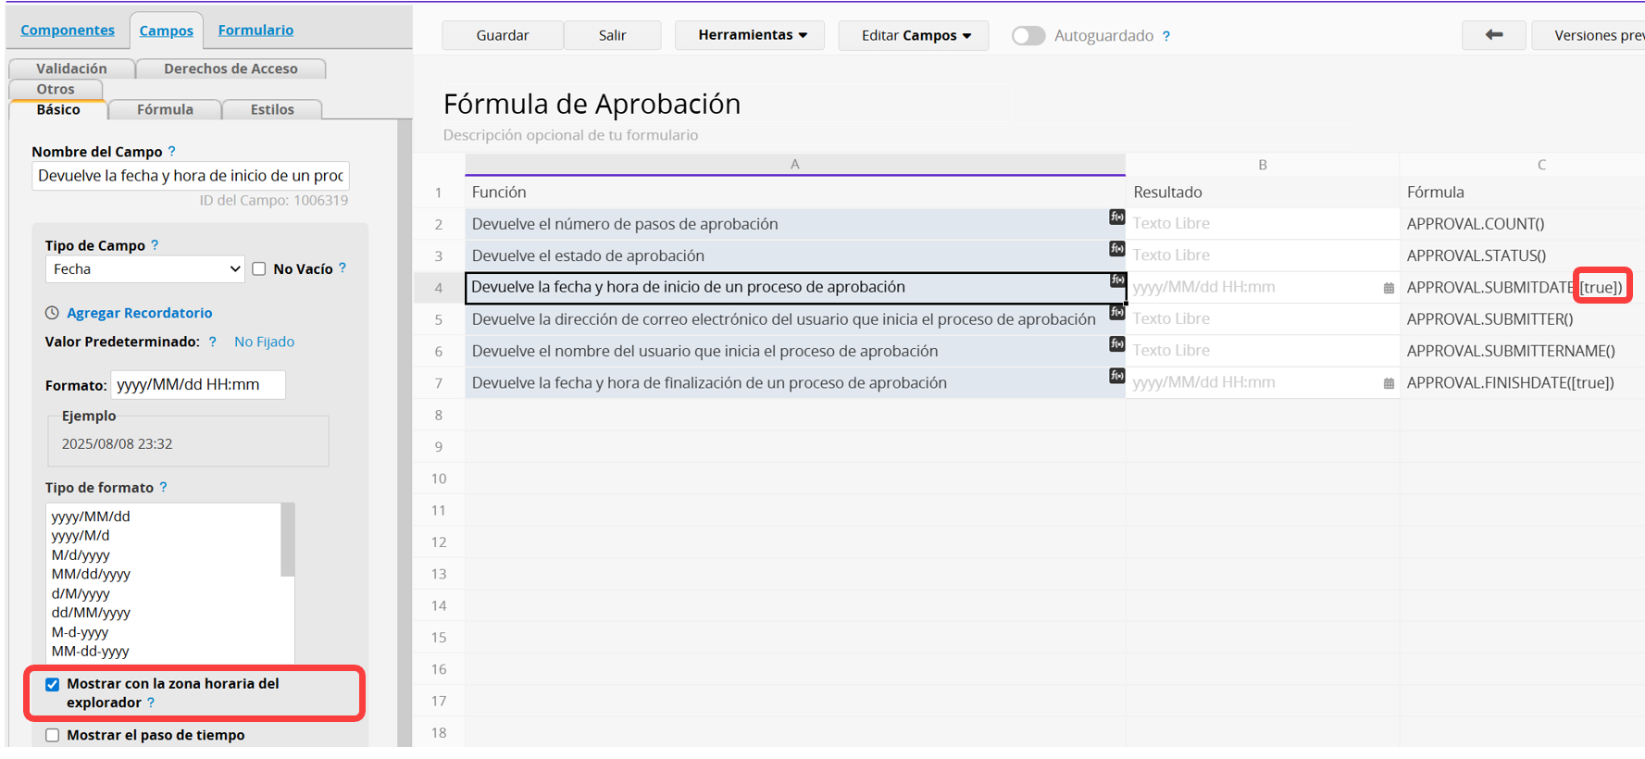
Task: Select yyyy/M/d format type
Action: [x=81, y=535]
